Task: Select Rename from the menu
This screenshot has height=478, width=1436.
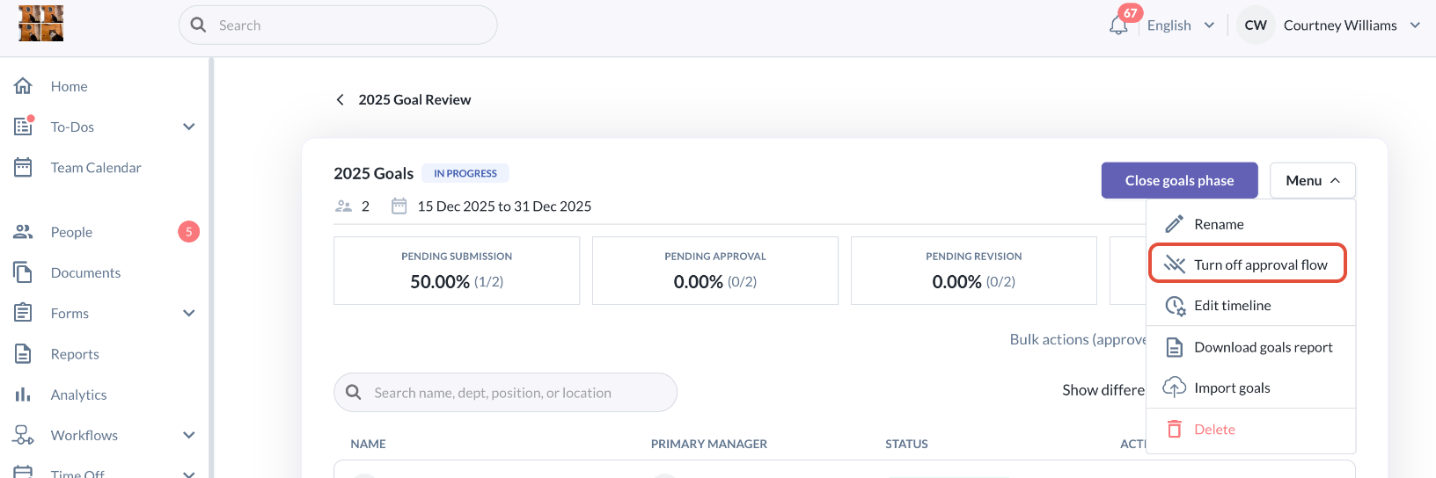Action: pos(1250,224)
